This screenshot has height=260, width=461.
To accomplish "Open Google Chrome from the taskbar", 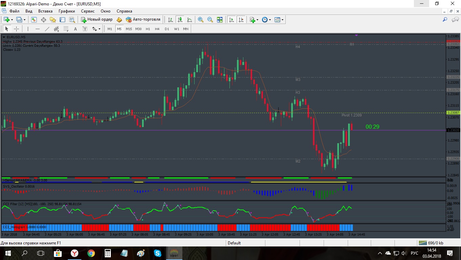I will (x=91, y=253).
